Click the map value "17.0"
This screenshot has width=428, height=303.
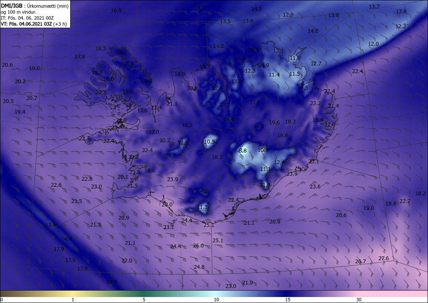coord(154,132)
